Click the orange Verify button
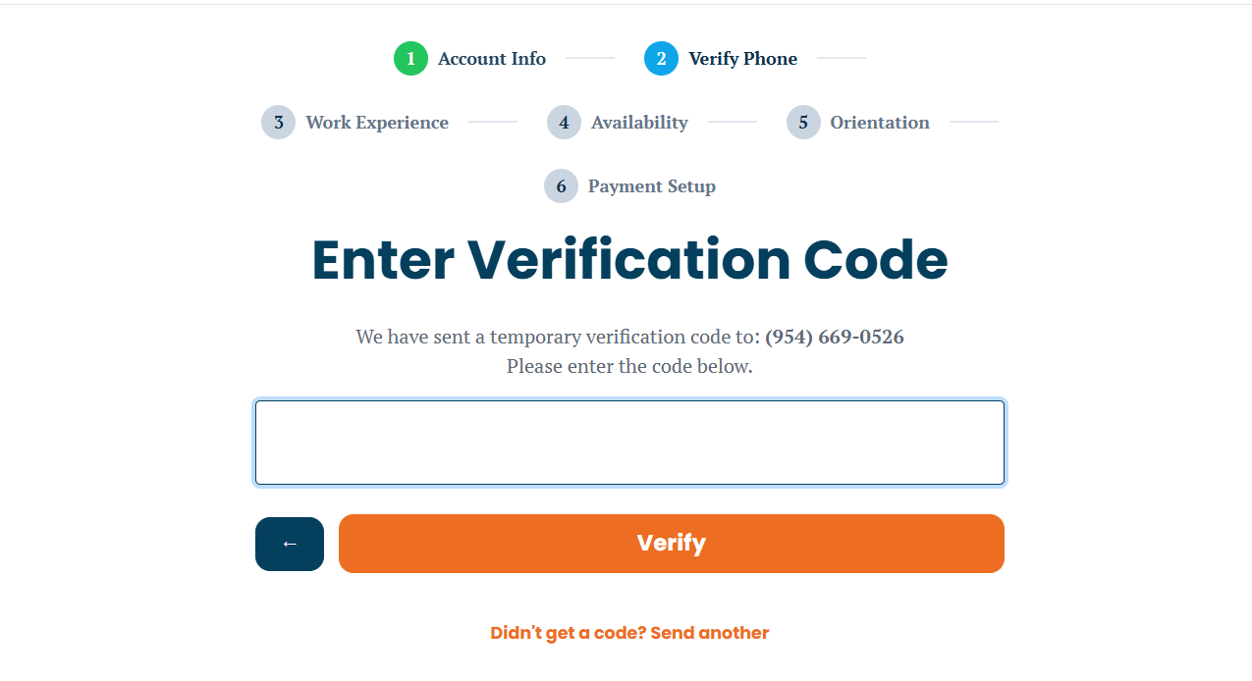Screen dimensions: 1252x681 pos(672,544)
